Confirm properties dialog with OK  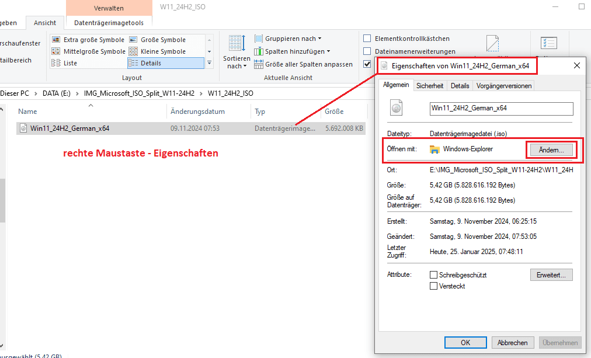pos(465,343)
